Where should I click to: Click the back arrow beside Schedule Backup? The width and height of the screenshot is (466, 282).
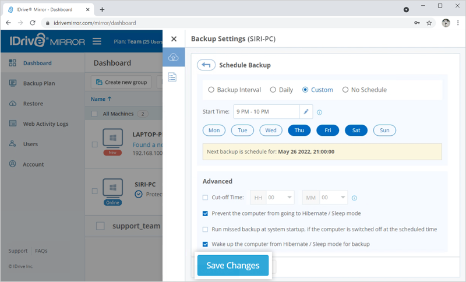pos(206,65)
